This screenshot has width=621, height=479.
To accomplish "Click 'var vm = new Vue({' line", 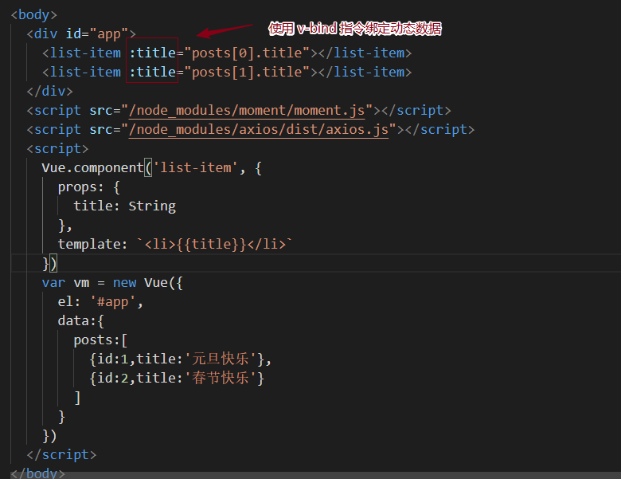I will point(112,283).
